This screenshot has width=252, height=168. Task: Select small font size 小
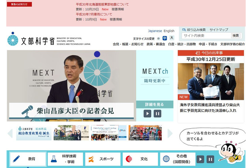click(158, 39)
